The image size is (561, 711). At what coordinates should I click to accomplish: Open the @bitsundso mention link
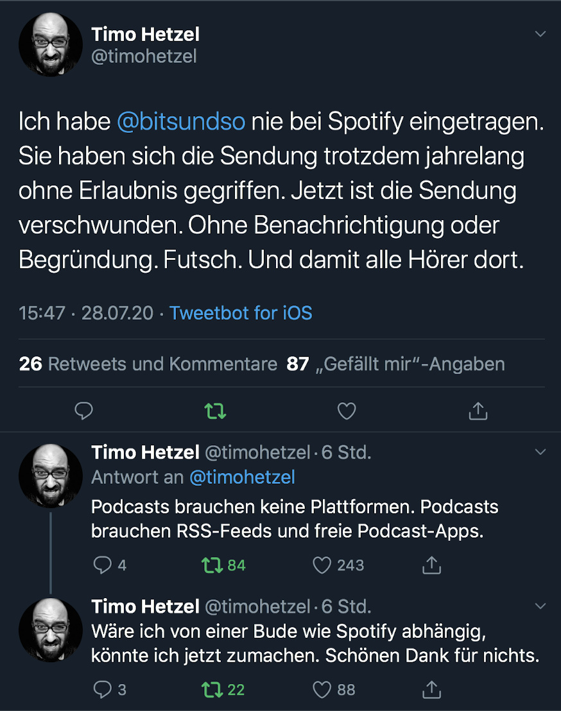click(x=181, y=122)
